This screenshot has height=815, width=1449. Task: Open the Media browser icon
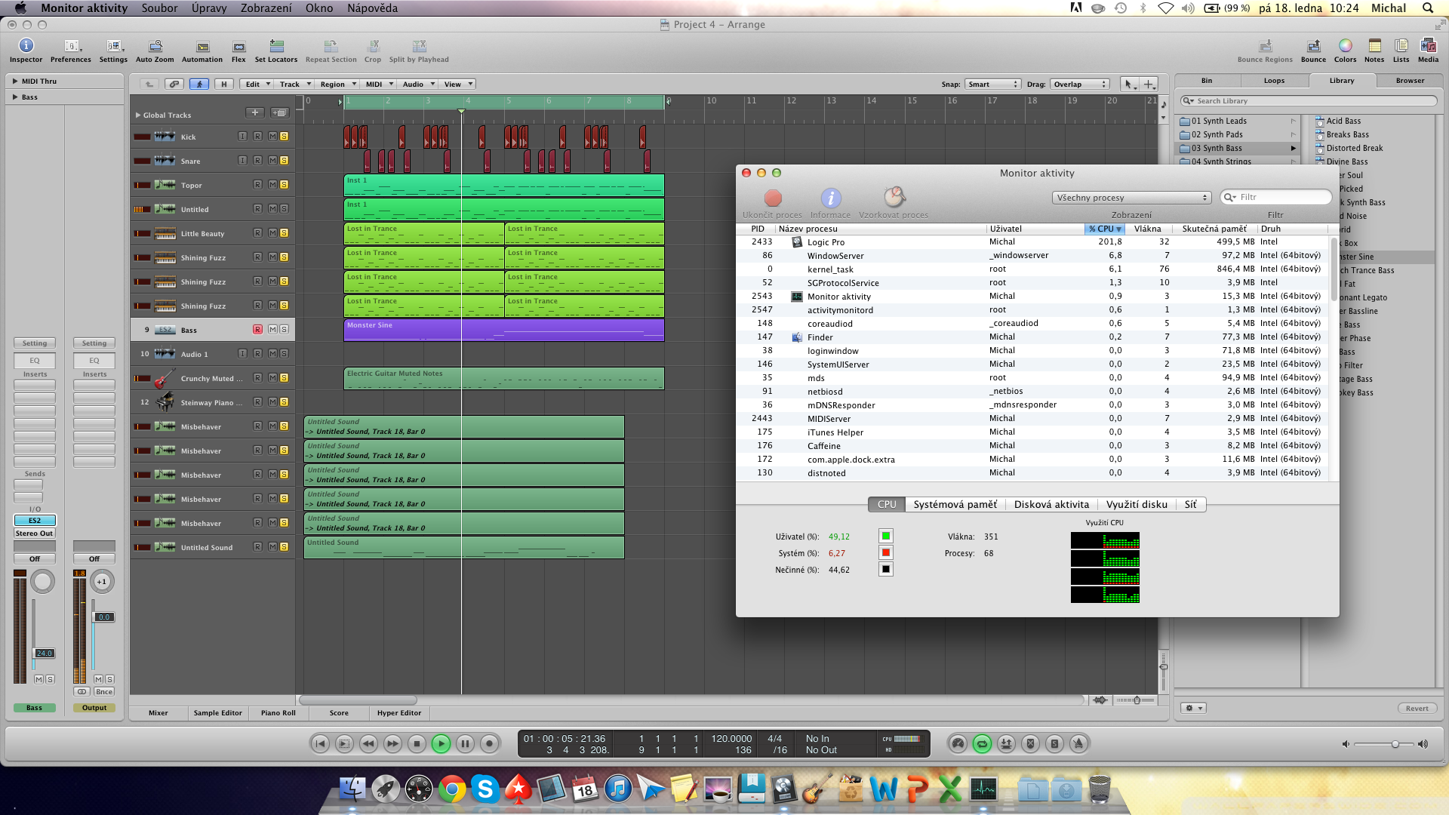point(1428,47)
